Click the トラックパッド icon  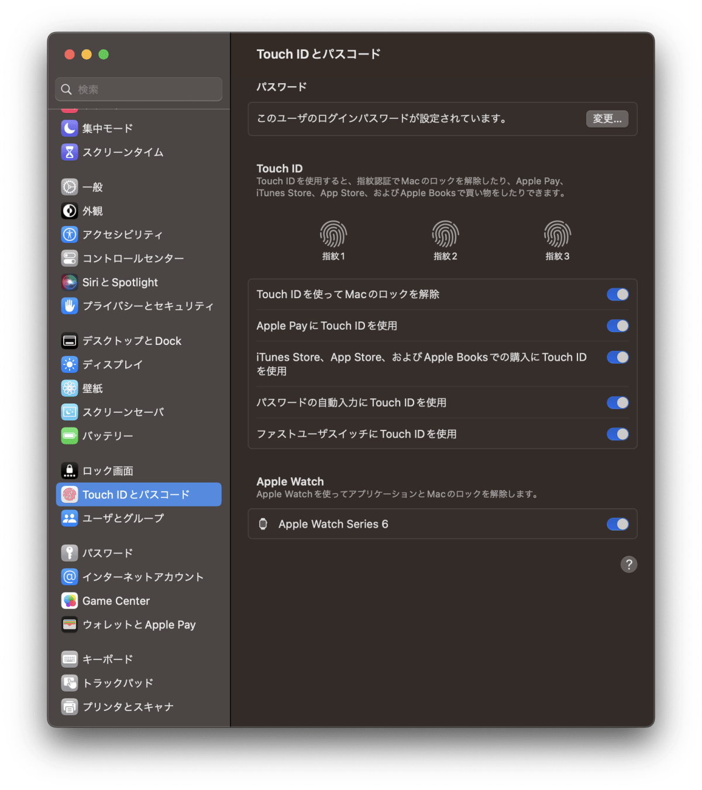pyautogui.click(x=70, y=683)
